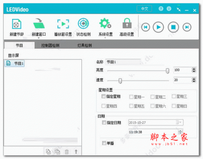Close the LEDVideo window
This screenshot has width=203, height=159.
[x=195, y=10]
